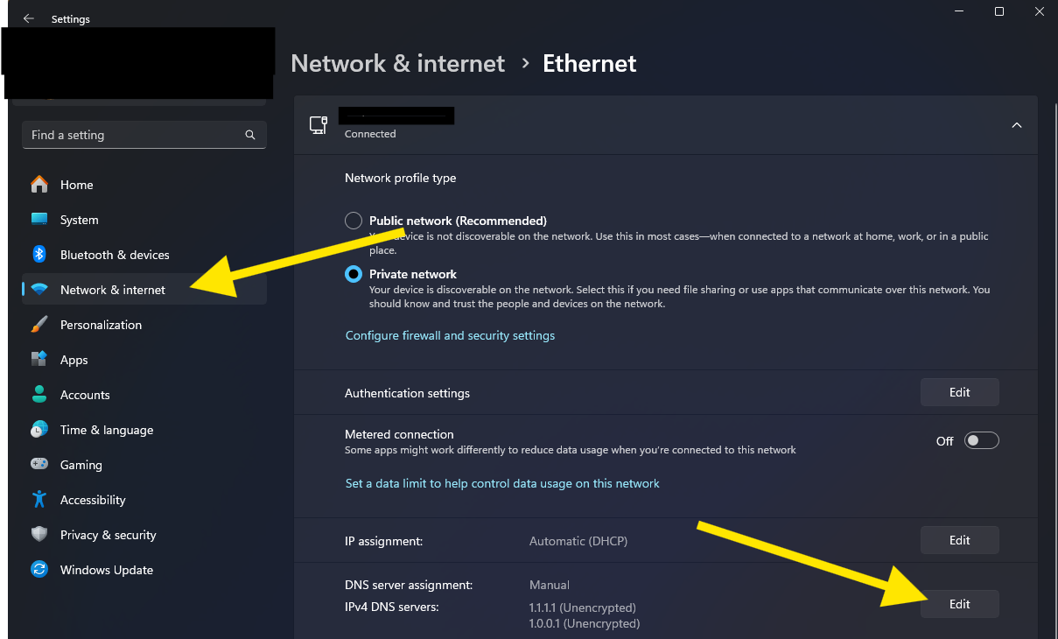Open Personalization settings
This screenshot has width=1058, height=639.
pyautogui.click(x=101, y=325)
